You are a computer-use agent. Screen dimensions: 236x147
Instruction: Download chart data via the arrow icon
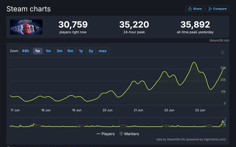(222, 52)
